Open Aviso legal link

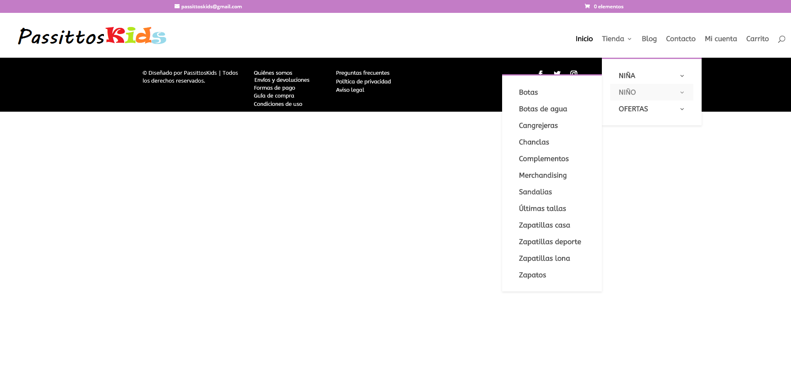pyautogui.click(x=350, y=90)
